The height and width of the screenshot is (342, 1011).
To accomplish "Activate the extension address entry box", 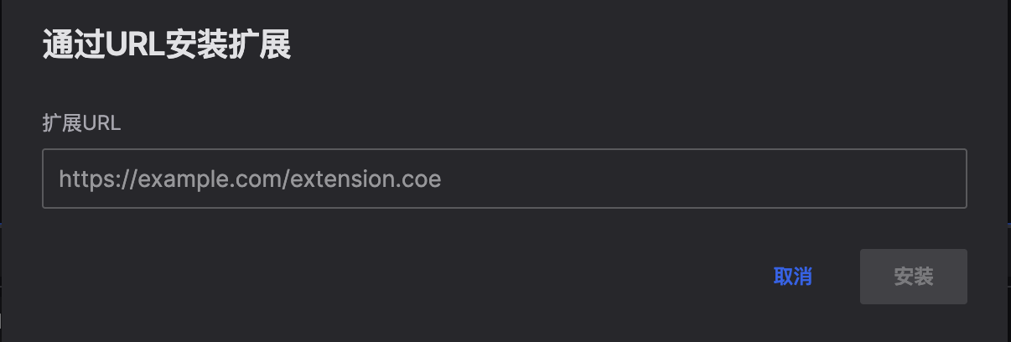I will click(504, 179).
